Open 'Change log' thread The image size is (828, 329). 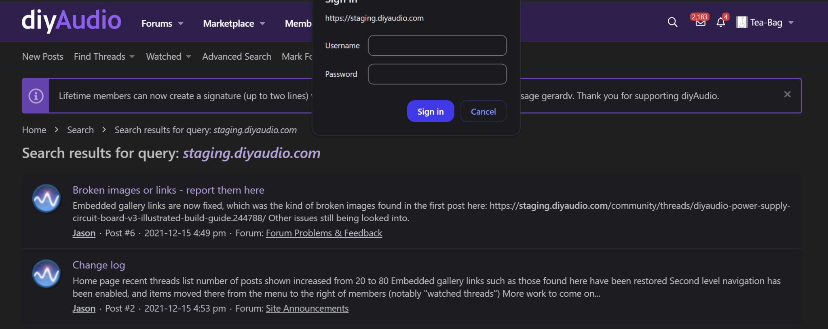coord(99,265)
